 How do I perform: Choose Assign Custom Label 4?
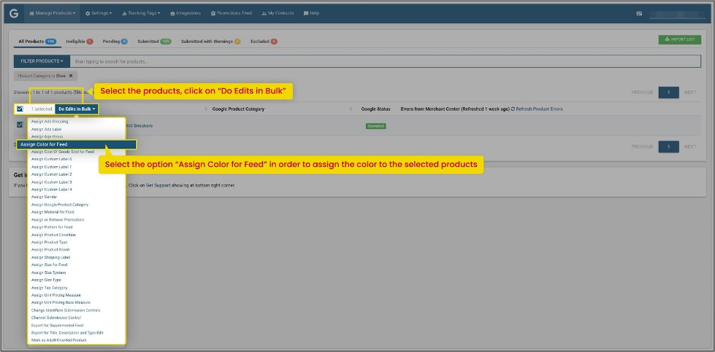pos(52,189)
